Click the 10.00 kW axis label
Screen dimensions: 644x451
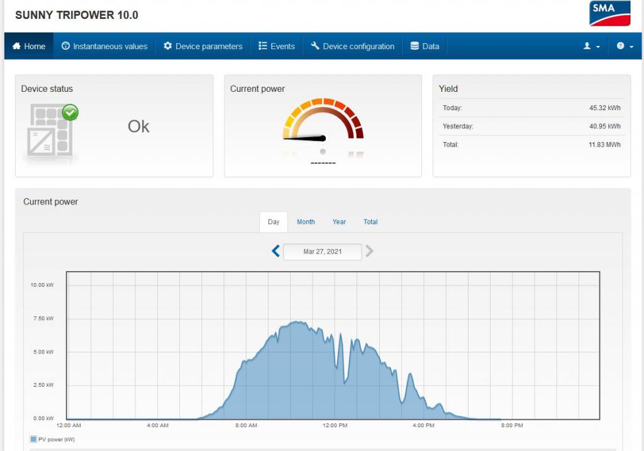pos(42,285)
